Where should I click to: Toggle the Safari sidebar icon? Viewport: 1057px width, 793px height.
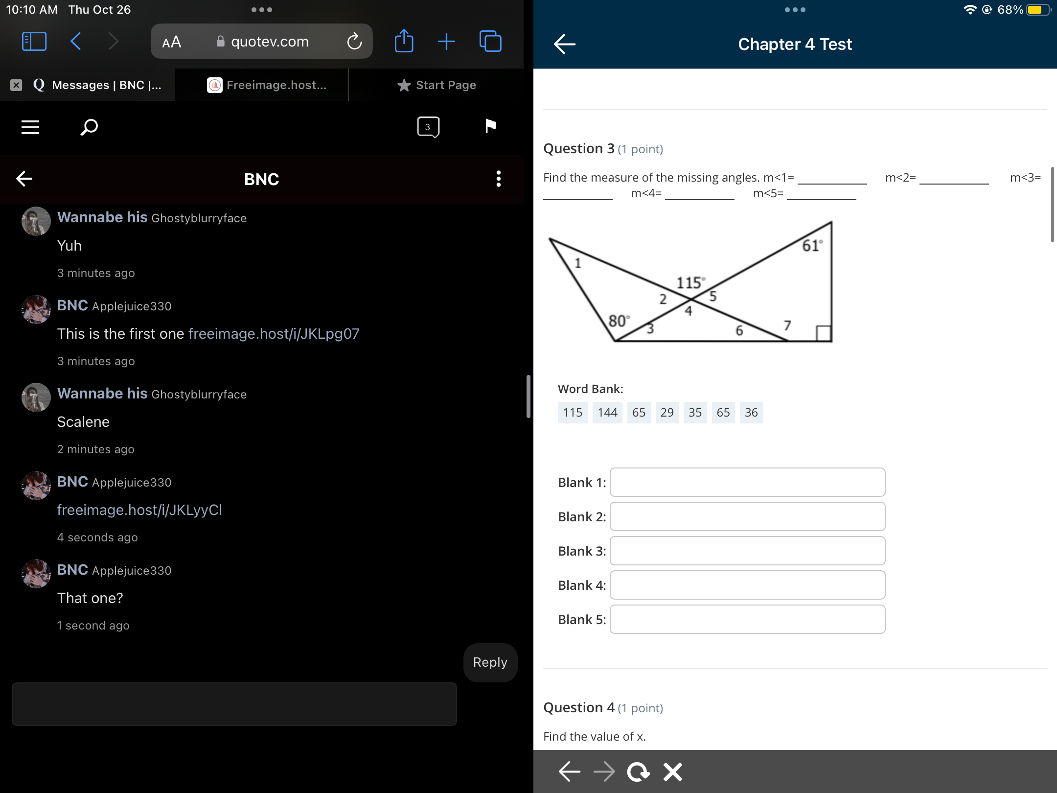click(x=34, y=42)
